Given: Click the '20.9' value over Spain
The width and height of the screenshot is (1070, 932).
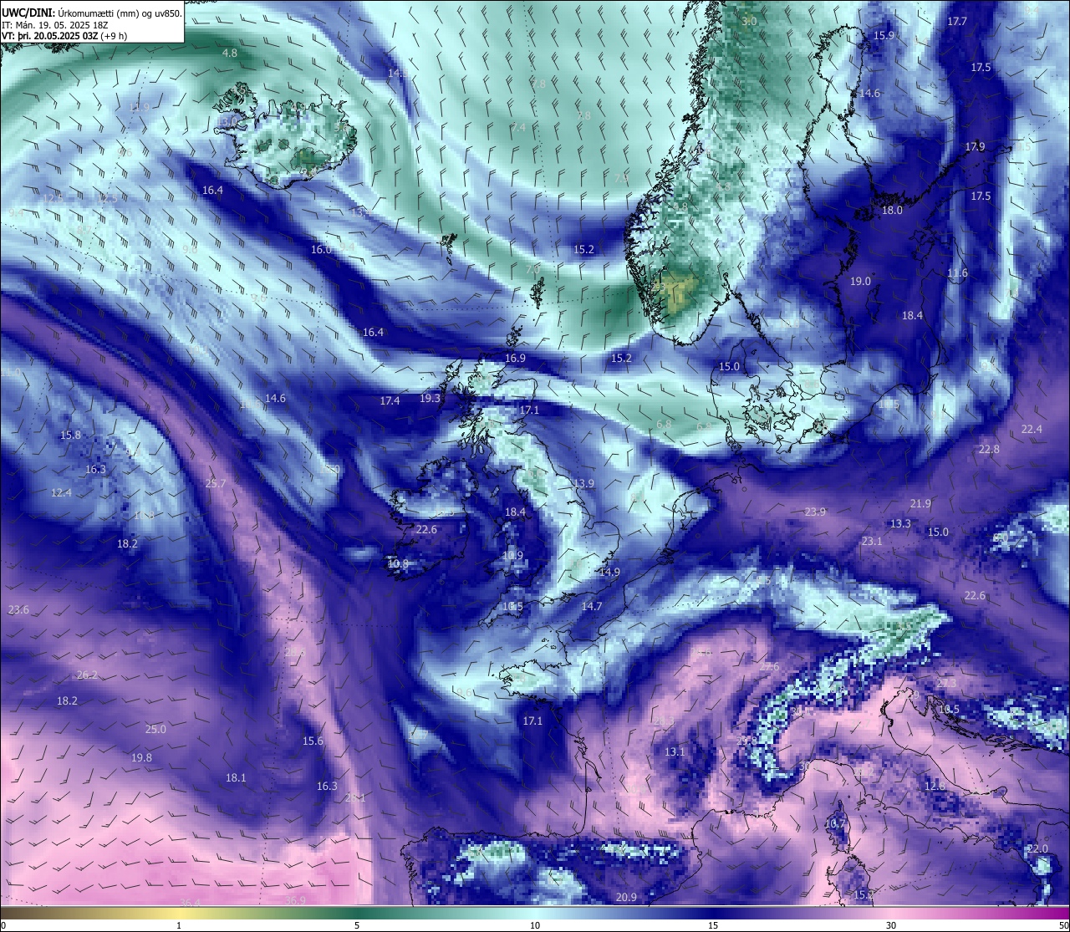Looking at the screenshot, I should (x=626, y=898).
